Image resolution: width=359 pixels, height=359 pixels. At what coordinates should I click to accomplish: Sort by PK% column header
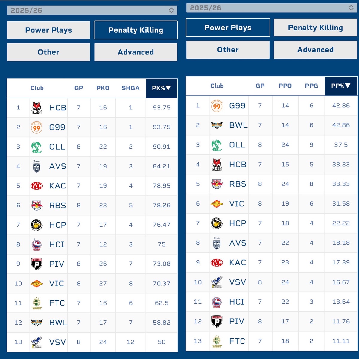pos(162,88)
